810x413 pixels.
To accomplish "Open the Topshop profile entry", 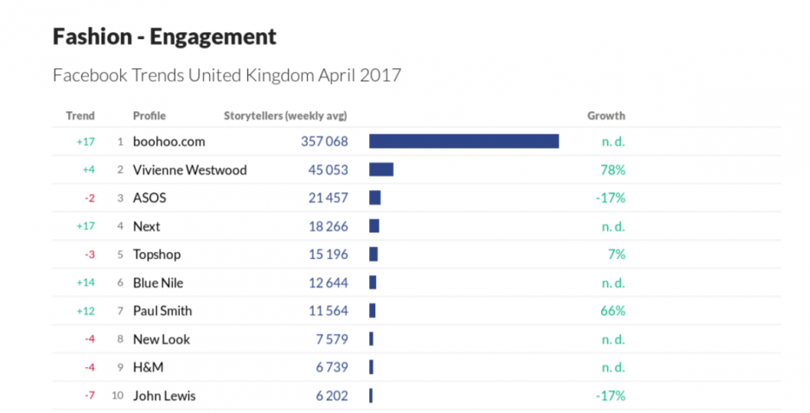I will (x=157, y=255).
